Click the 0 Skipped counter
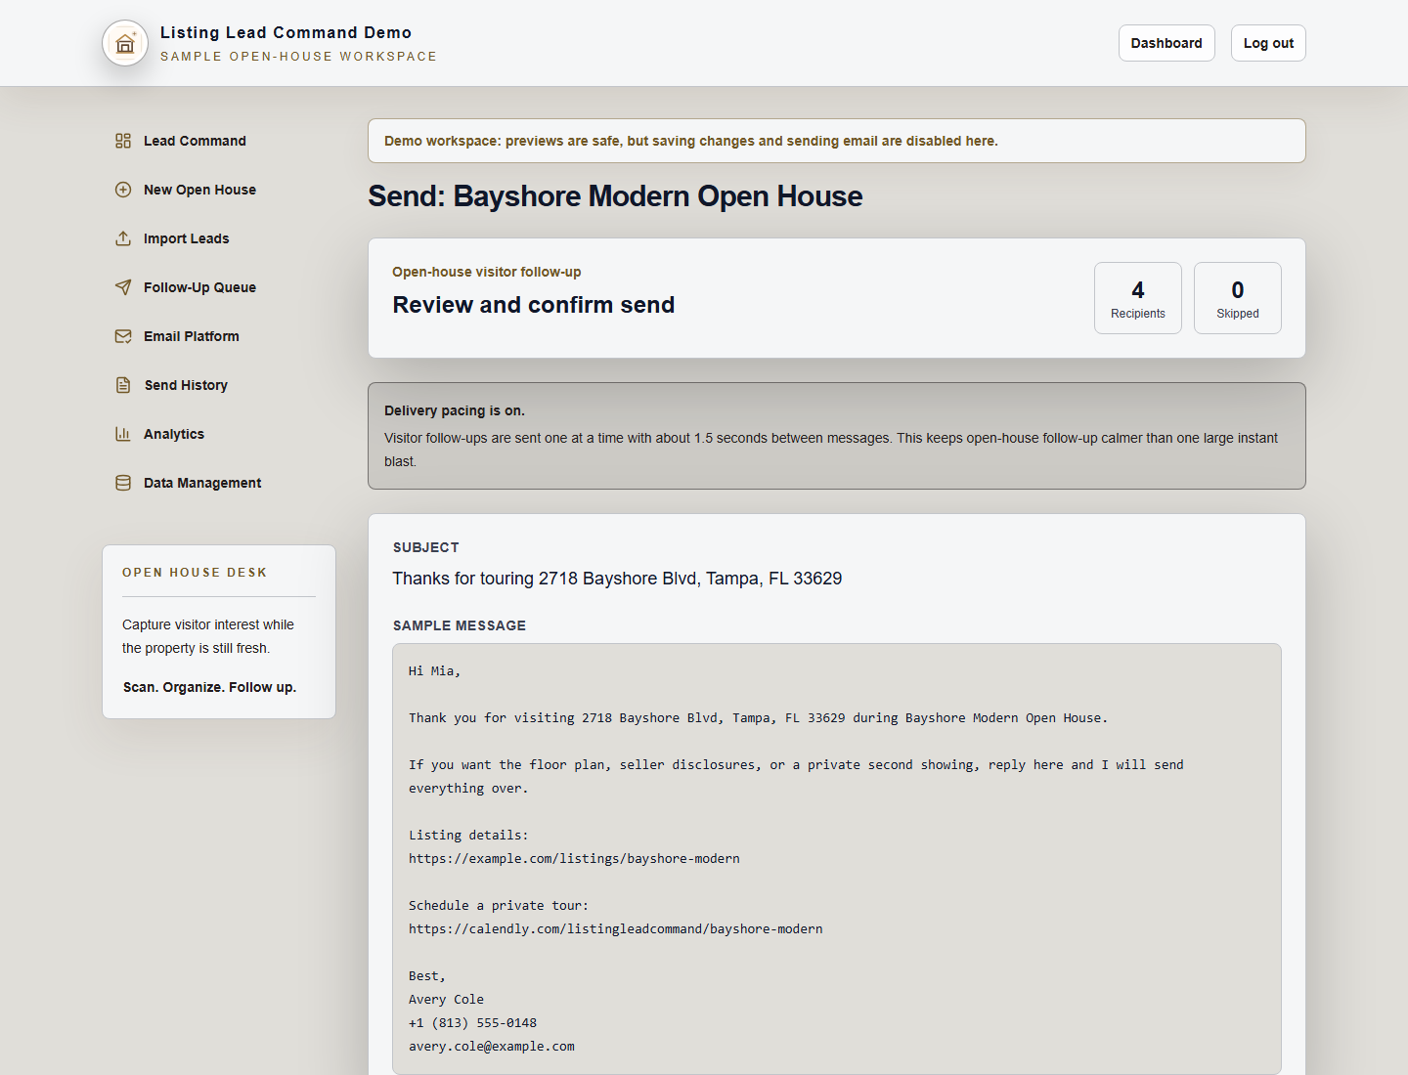Viewport: 1408px width, 1075px height. [x=1238, y=298]
